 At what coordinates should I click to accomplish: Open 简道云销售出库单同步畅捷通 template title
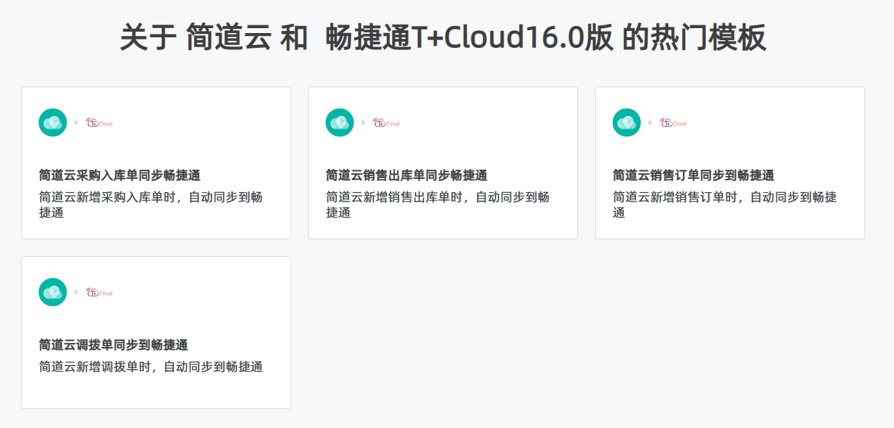pyautogui.click(x=407, y=175)
